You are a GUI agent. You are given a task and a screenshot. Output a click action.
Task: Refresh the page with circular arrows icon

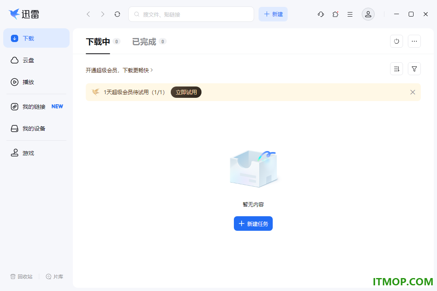[x=117, y=14]
